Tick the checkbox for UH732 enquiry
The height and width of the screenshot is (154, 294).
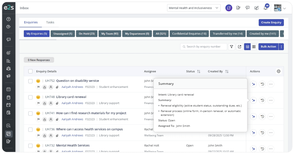30,146
